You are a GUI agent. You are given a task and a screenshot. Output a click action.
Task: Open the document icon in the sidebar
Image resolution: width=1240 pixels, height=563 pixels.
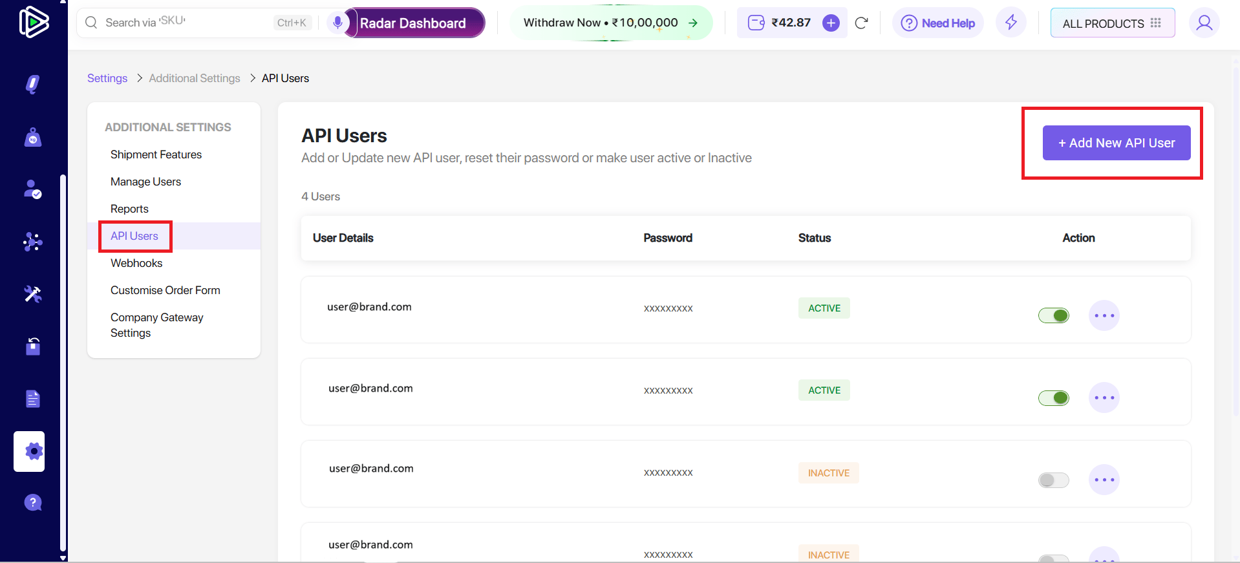point(32,399)
